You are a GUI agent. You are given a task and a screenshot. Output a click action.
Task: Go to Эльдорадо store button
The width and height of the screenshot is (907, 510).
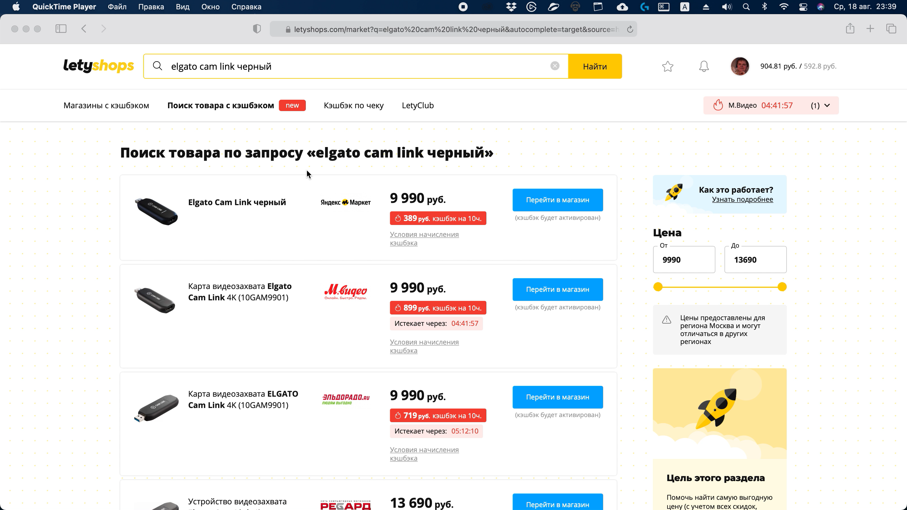[557, 397]
